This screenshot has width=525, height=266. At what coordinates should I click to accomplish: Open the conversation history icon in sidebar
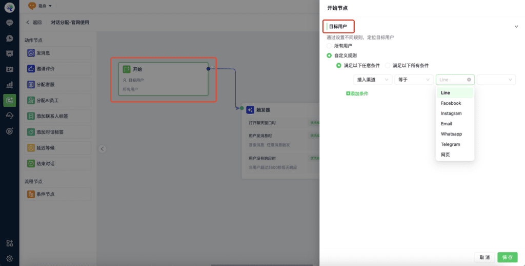point(9,38)
